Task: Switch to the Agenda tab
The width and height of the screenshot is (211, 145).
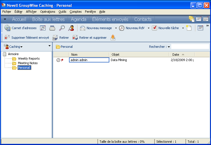Action: coord(79,19)
